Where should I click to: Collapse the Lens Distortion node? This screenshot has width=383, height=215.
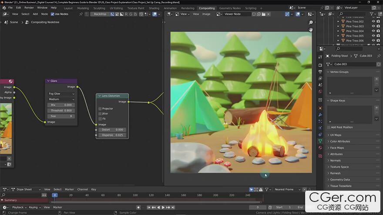[x=99, y=96]
